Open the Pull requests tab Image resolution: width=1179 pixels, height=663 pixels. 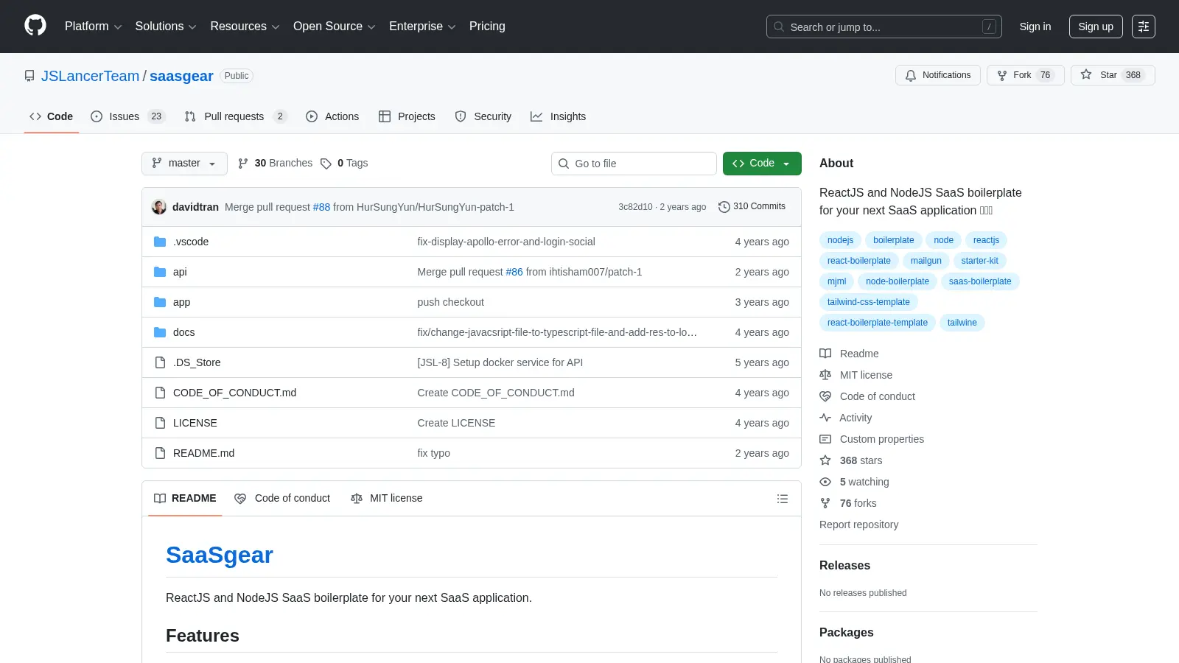(x=235, y=116)
